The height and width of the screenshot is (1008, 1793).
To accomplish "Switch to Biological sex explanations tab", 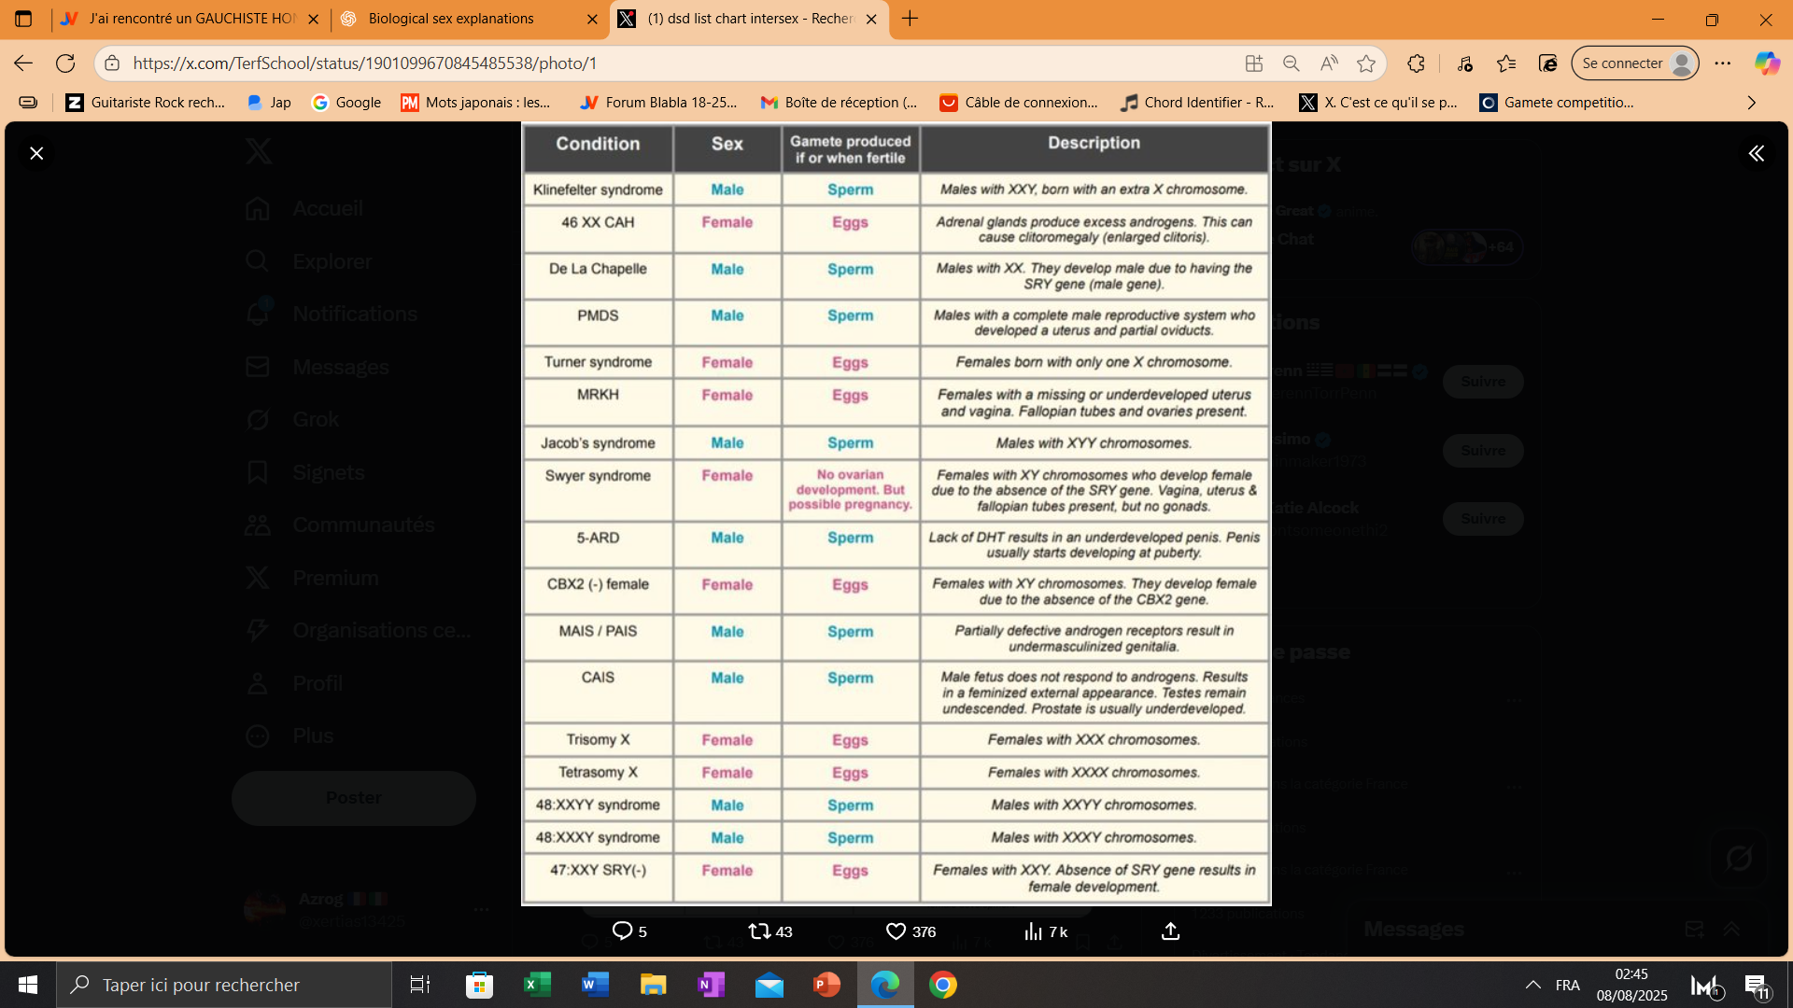I will pyautogui.click(x=451, y=19).
